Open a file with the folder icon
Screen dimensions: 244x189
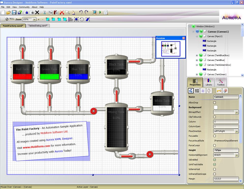8,12
